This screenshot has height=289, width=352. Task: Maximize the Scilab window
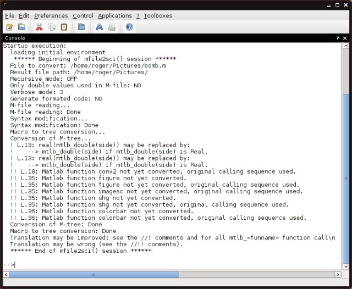coord(337,5)
